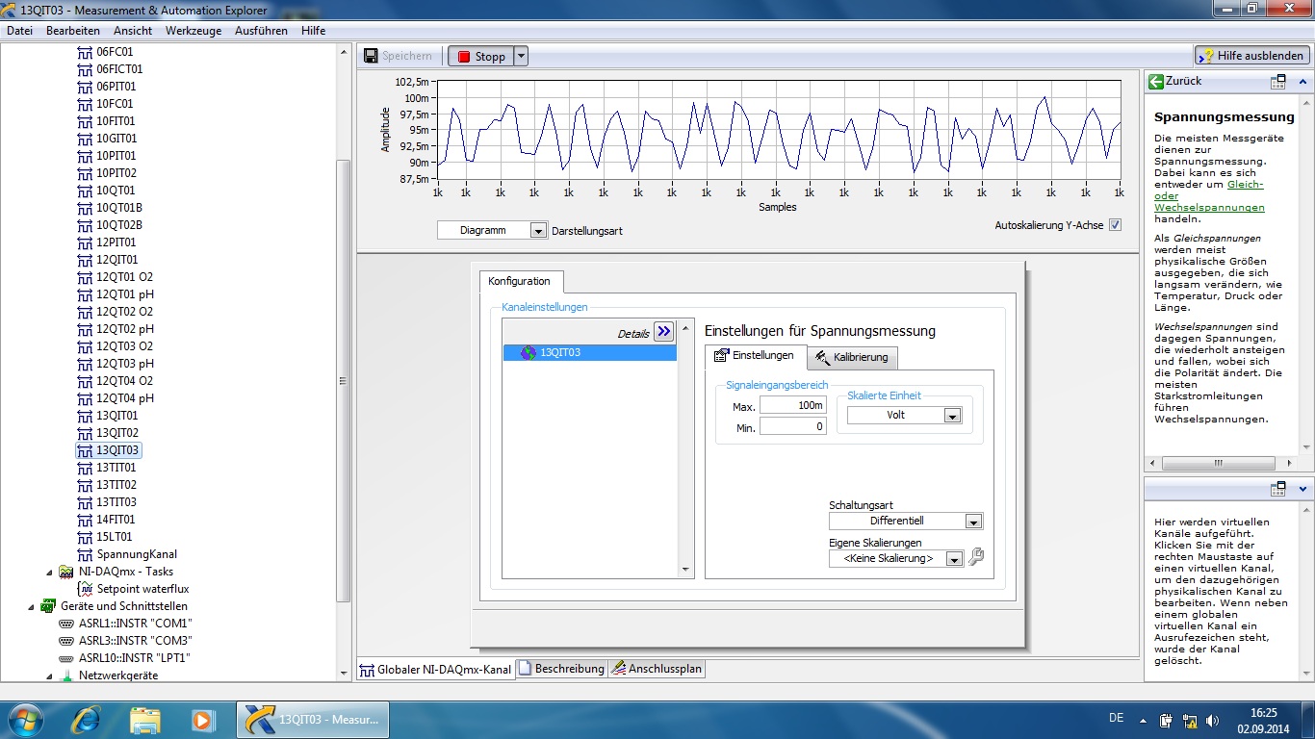Screen dimensions: 1315x739
Task: Click the wrench icon beside Eigene Skalierungen
Action: tap(976, 557)
